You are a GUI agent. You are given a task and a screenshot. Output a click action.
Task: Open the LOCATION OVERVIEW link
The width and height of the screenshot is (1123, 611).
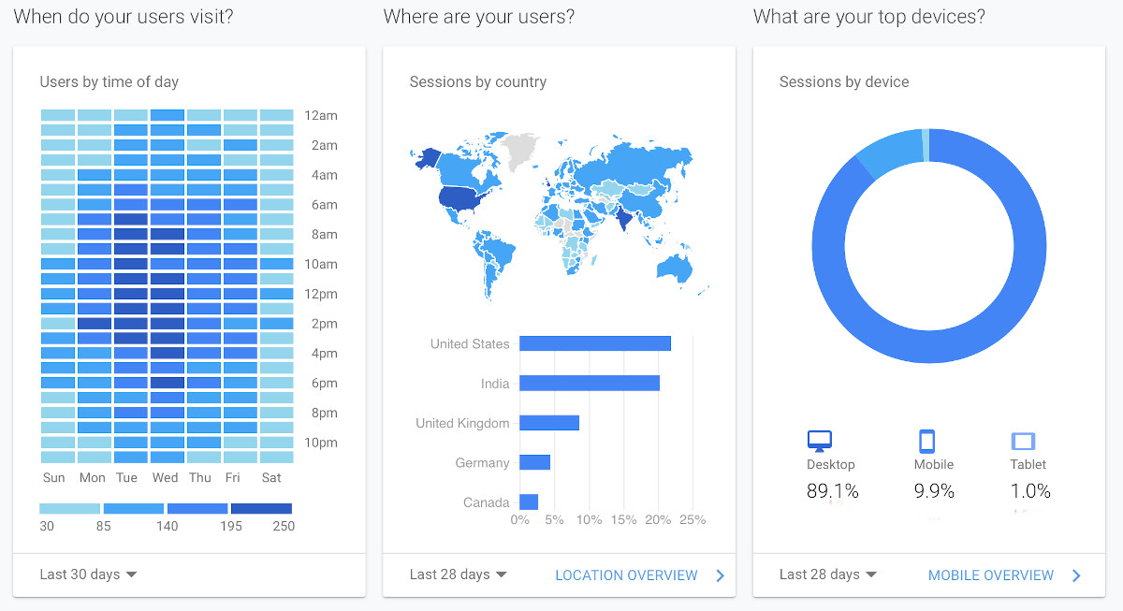(x=626, y=575)
